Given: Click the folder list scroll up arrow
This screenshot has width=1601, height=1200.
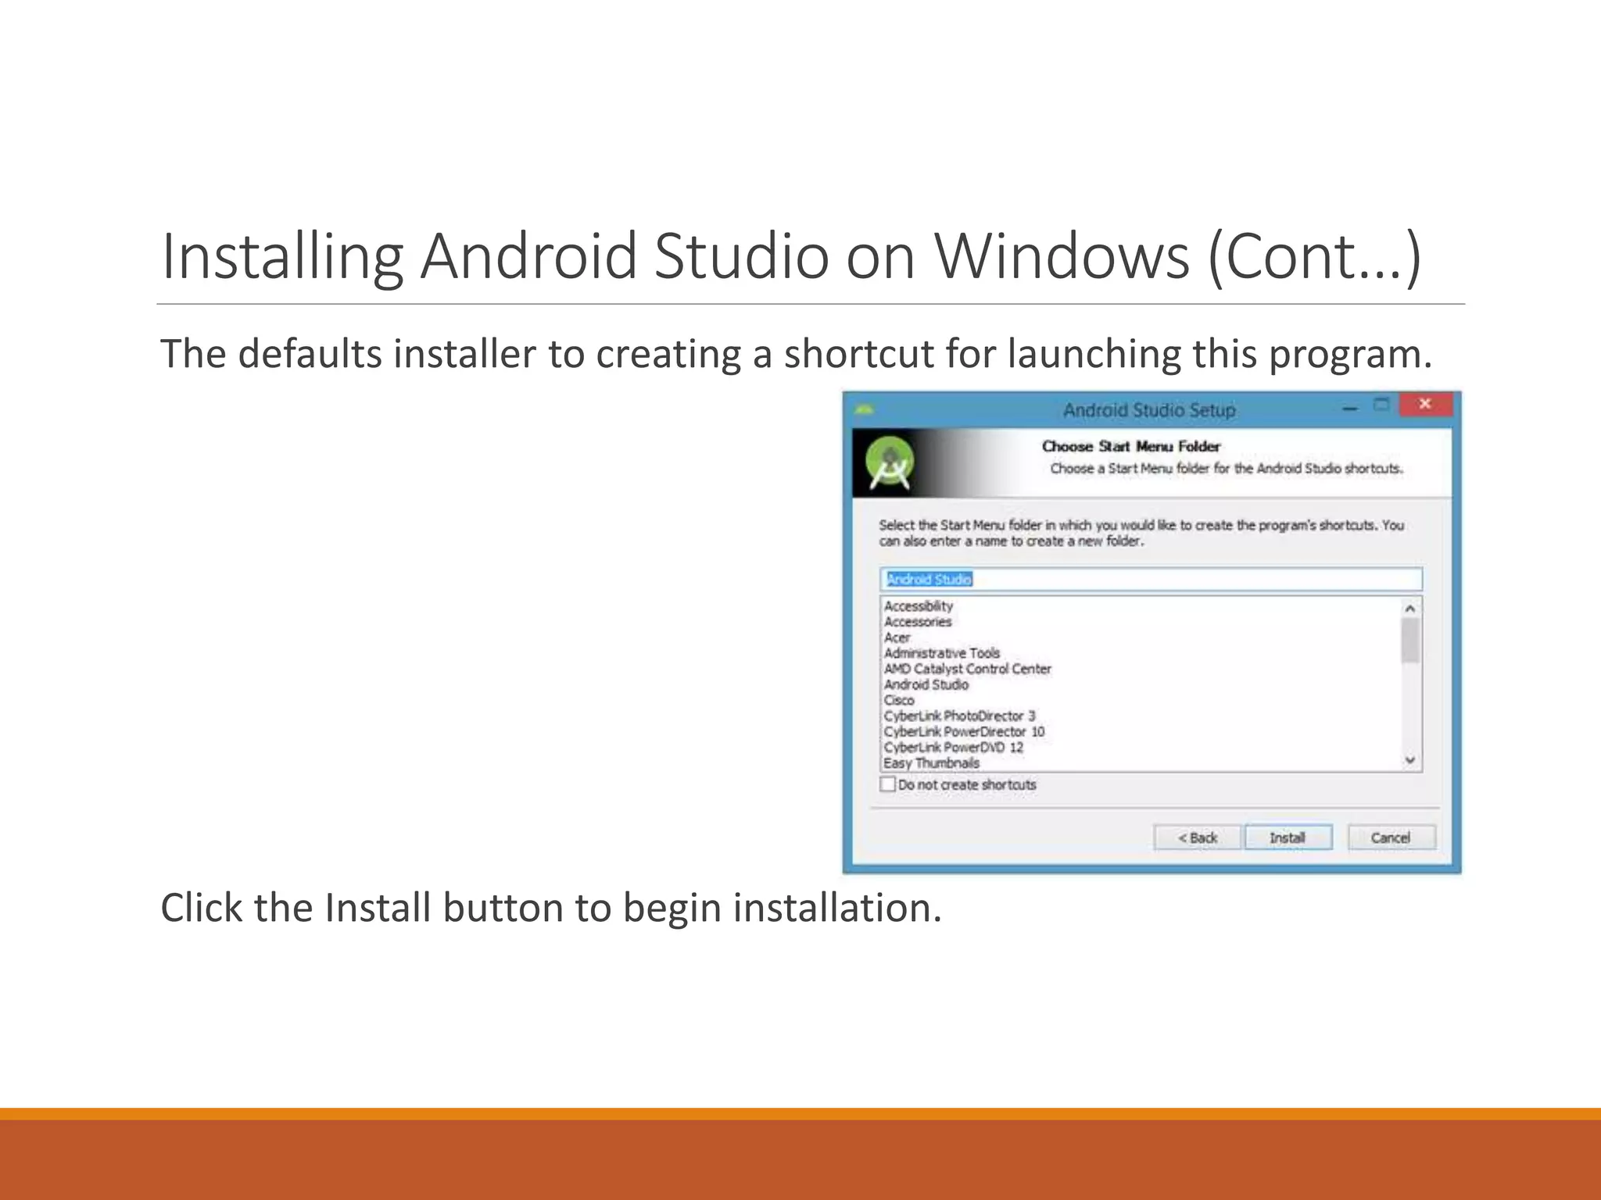Looking at the screenshot, I should tap(1410, 609).
